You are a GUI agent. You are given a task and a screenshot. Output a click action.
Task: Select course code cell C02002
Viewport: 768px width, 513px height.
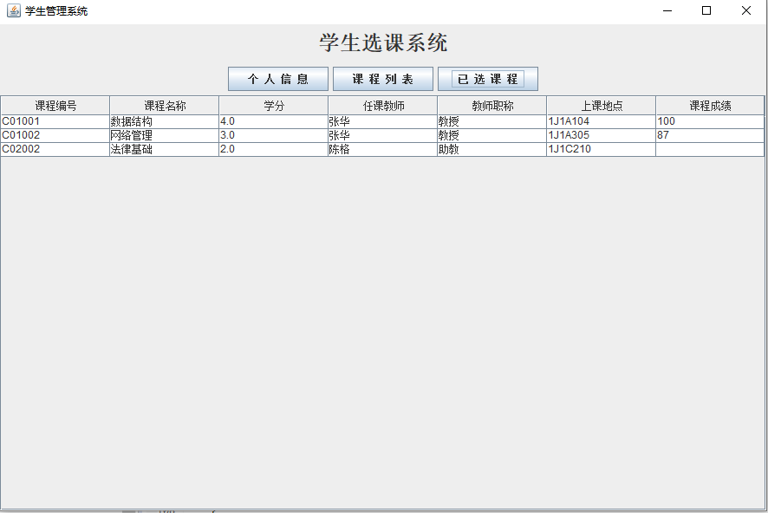point(55,149)
